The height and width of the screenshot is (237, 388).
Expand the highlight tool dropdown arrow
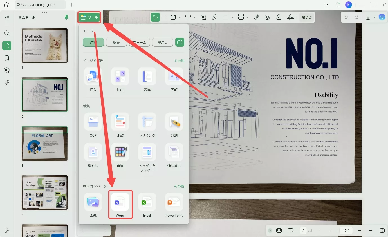(180, 17)
